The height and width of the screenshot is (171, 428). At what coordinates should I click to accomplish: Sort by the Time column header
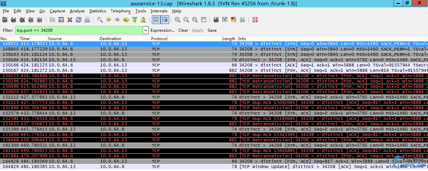pyautogui.click(x=33, y=38)
